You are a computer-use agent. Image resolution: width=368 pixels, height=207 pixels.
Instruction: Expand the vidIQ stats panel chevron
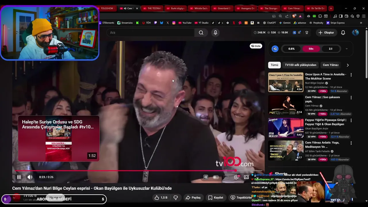[x=346, y=49]
